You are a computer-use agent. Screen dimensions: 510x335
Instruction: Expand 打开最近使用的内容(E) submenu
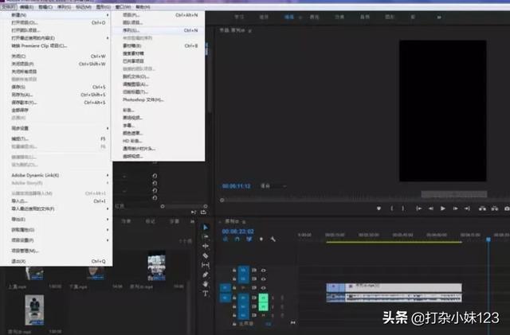pos(108,38)
